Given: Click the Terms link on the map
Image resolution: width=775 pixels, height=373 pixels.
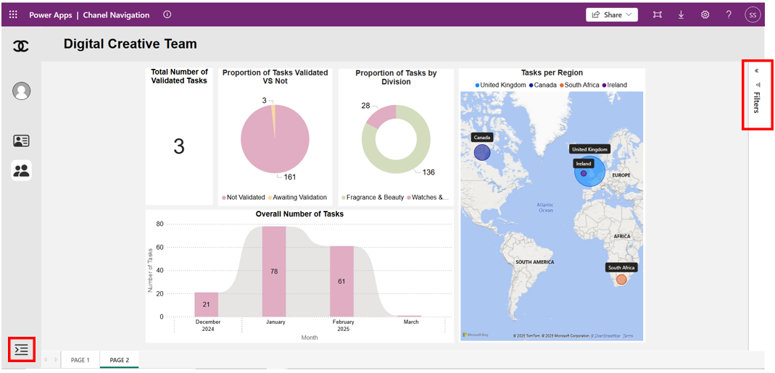Looking at the screenshot, I should (628, 336).
